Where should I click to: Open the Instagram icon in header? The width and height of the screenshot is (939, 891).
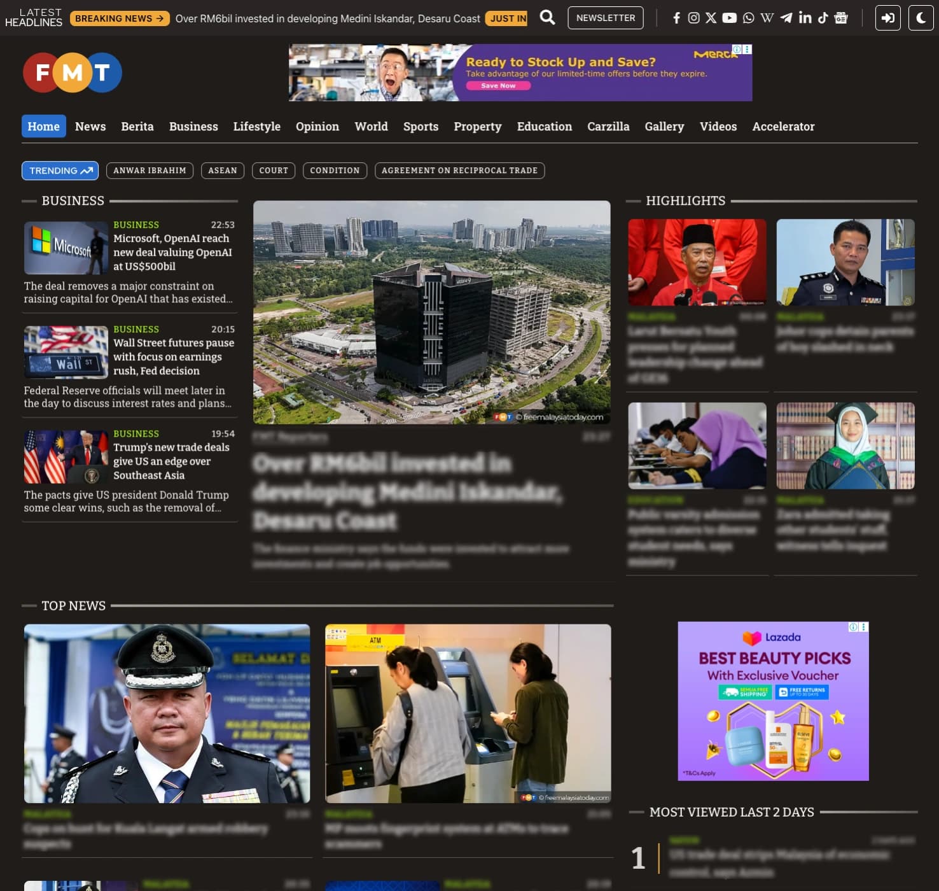pos(693,18)
